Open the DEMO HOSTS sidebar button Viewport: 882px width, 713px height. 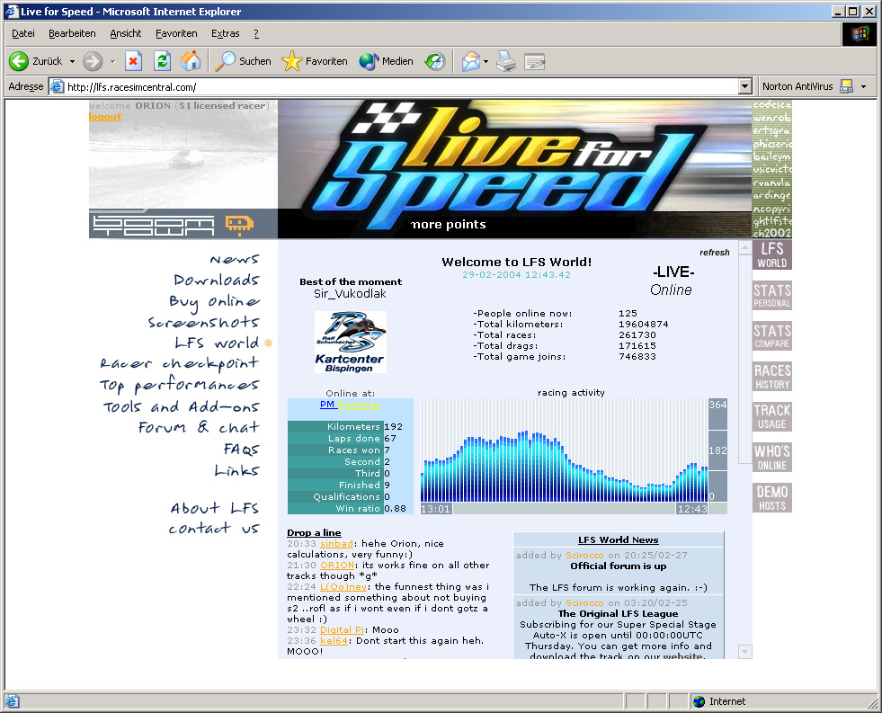(771, 497)
